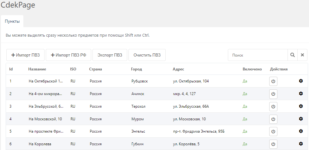Click the CdekPage page title
The width and height of the screenshot is (309, 150).
(x=18, y=5)
